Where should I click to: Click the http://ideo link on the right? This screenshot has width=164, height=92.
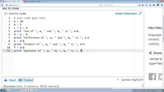coord(155,28)
